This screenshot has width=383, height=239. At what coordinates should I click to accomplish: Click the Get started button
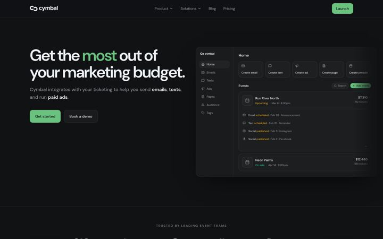pos(45,116)
